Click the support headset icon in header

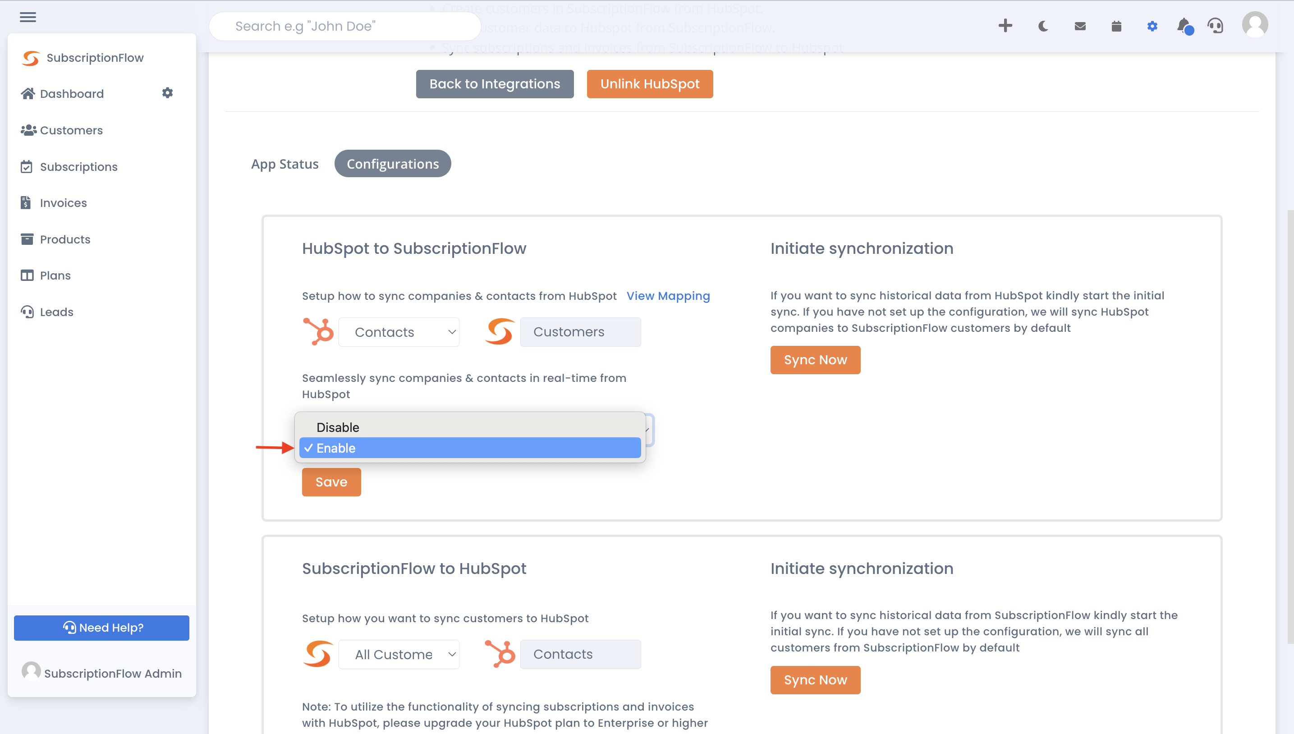[x=1216, y=26]
